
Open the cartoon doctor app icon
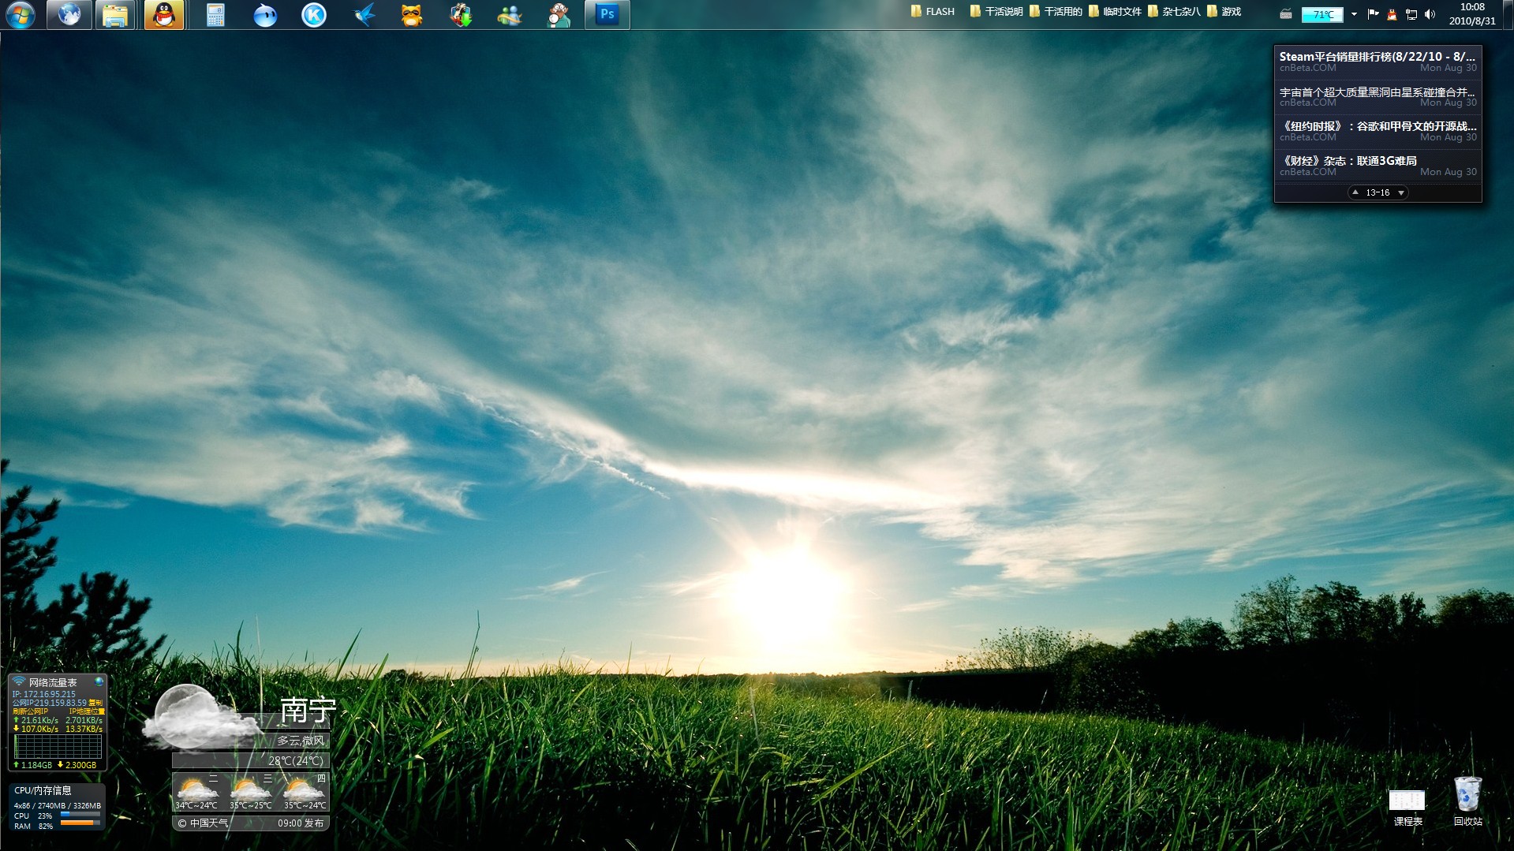(x=559, y=15)
